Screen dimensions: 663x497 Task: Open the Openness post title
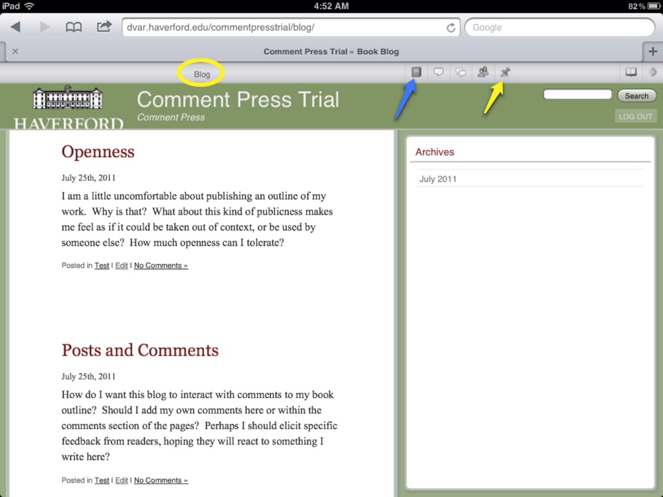[98, 151]
